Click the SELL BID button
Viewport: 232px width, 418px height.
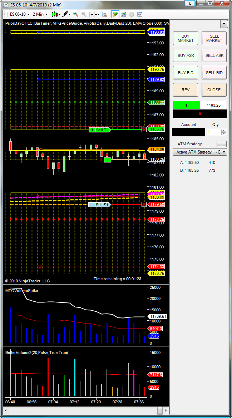214,73
